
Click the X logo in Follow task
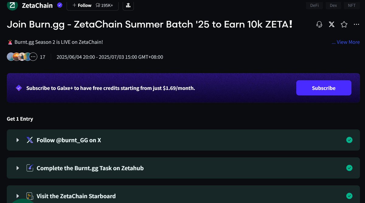pyautogui.click(x=30, y=140)
